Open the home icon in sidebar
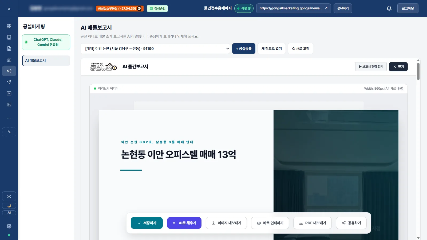This screenshot has height=240, width=427. [x=9, y=60]
